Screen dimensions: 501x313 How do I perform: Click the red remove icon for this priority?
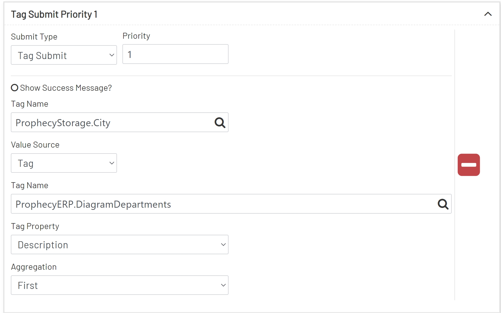[469, 165]
